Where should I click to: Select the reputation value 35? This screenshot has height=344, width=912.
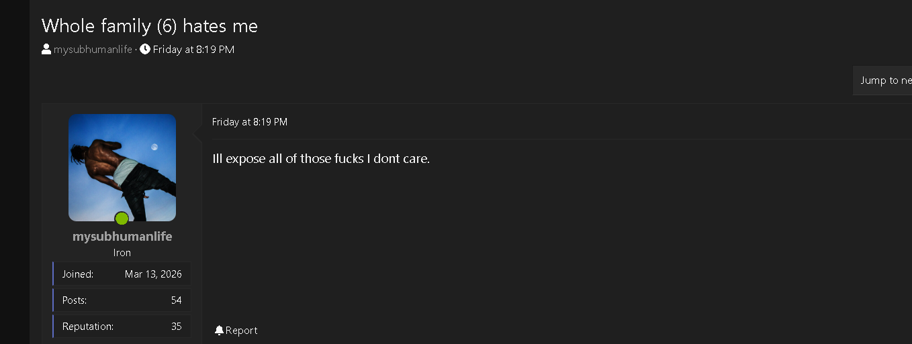pos(176,327)
